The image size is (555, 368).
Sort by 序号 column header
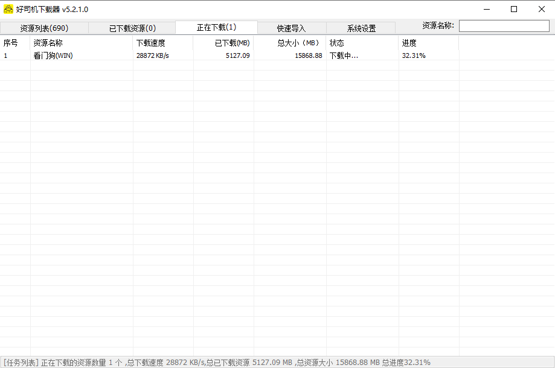pyautogui.click(x=15, y=43)
